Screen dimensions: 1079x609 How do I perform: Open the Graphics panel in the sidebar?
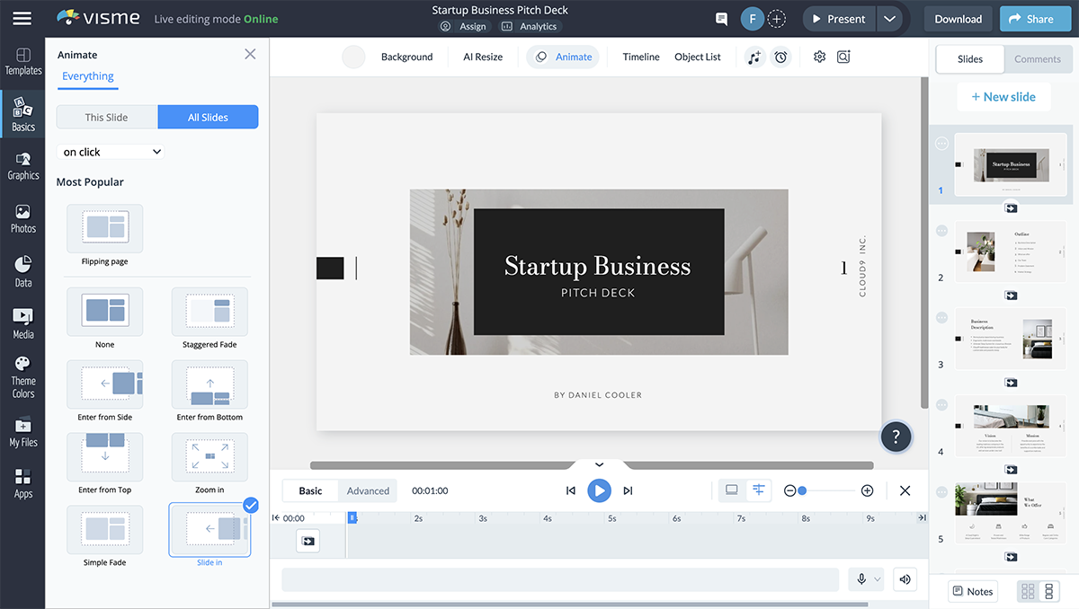[22, 166]
